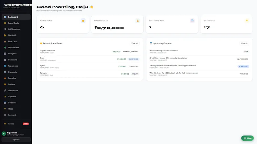
Task: Click the Dashboard sidebar icon
Action: [x=5, y=17]
